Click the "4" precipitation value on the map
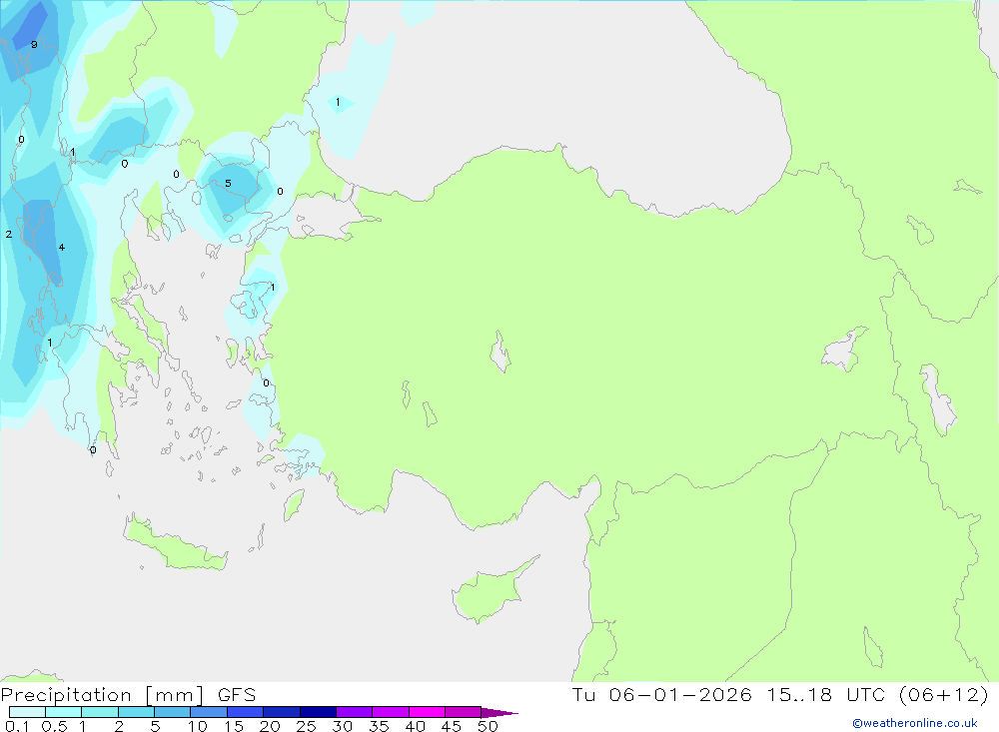This screenshot has height=732, width=999. point(61,248)
